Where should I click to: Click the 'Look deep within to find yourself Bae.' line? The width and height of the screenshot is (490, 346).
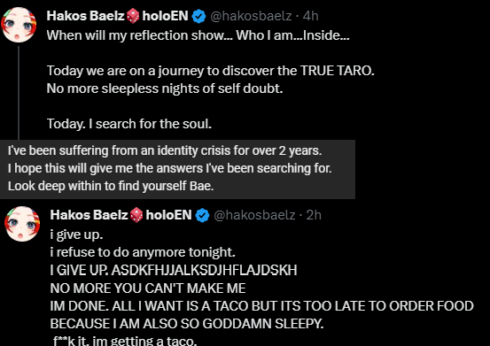111,186
